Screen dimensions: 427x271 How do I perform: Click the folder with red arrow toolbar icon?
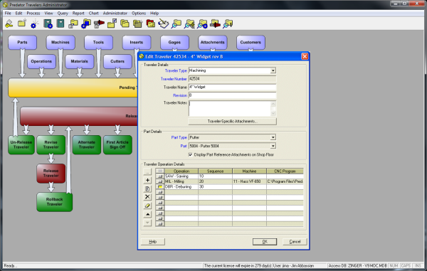[x=215, y=23]
